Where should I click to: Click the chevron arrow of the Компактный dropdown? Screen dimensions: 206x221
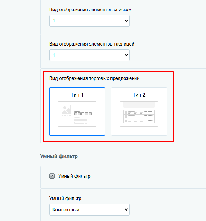click(x=126, y=209)
